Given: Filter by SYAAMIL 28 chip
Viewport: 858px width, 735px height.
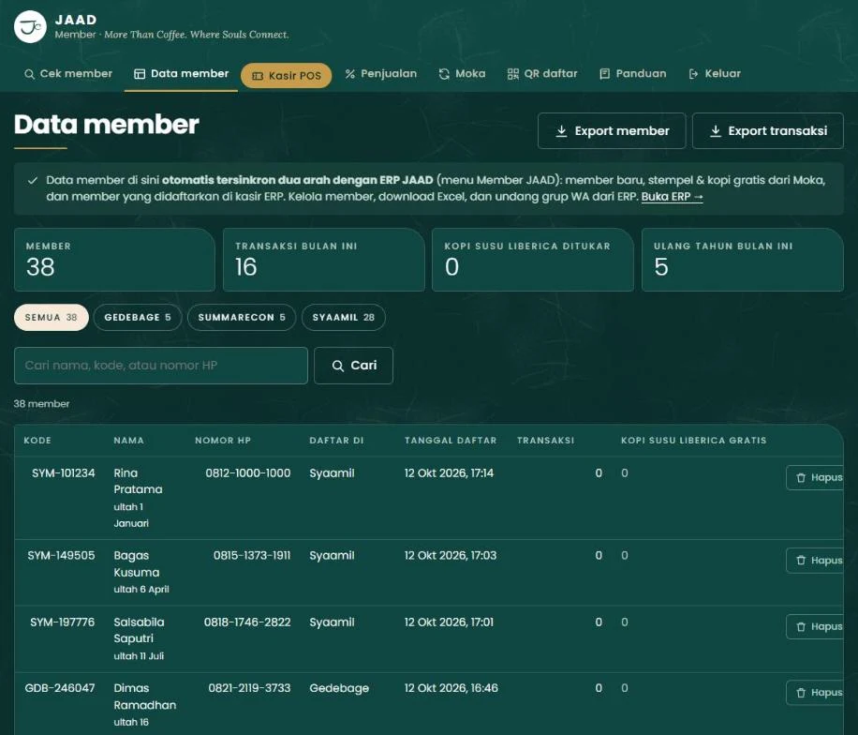Looking at the screenshot, I should pos(344,318).
